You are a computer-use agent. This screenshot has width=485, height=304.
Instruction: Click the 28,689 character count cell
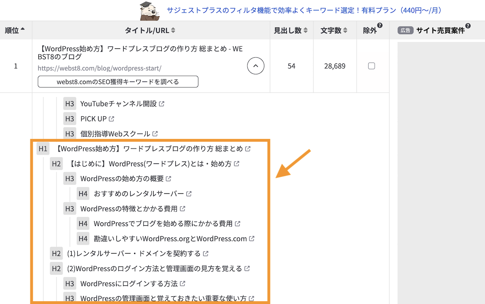(335, 66)
